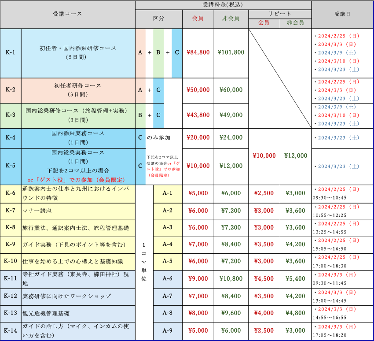Click the 09:30〜10:45 time in K-6 row

coord(330,198)
